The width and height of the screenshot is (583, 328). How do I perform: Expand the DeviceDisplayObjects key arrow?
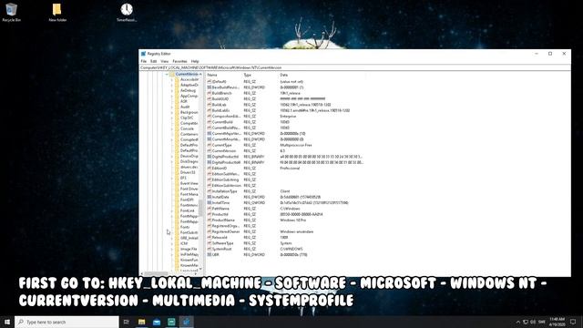click(x=172, y=156)
